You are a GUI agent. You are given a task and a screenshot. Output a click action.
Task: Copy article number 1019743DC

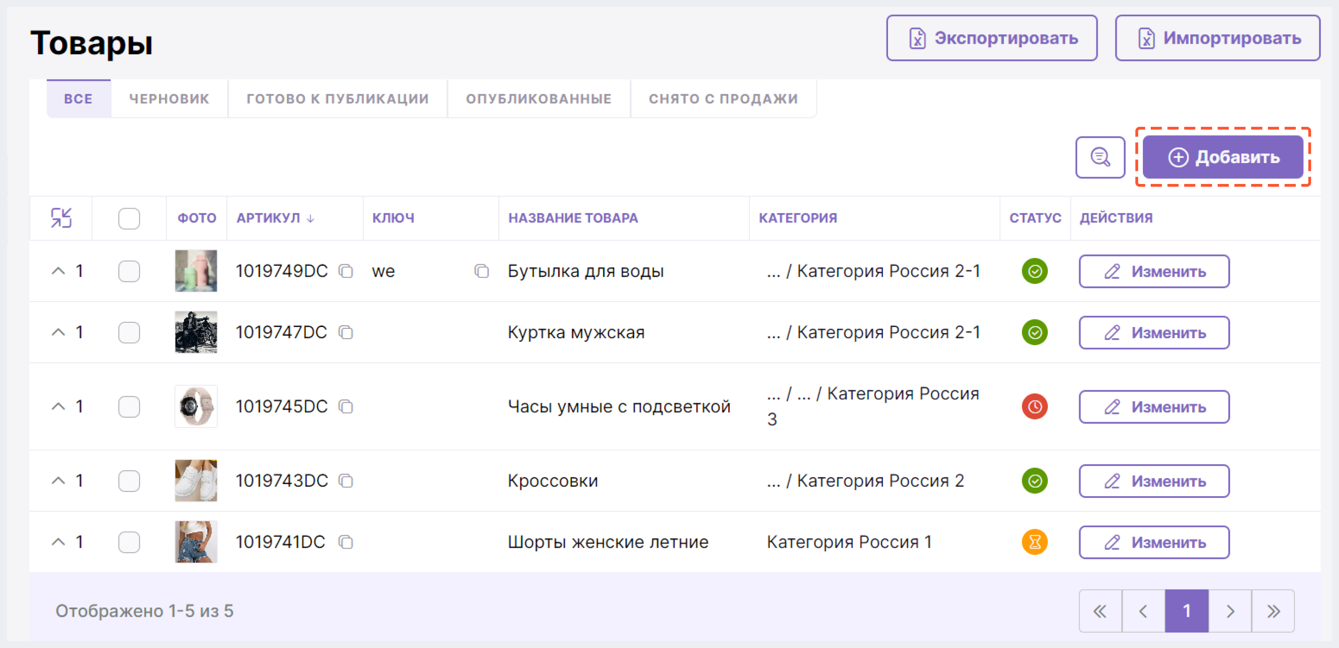[345, 481]
